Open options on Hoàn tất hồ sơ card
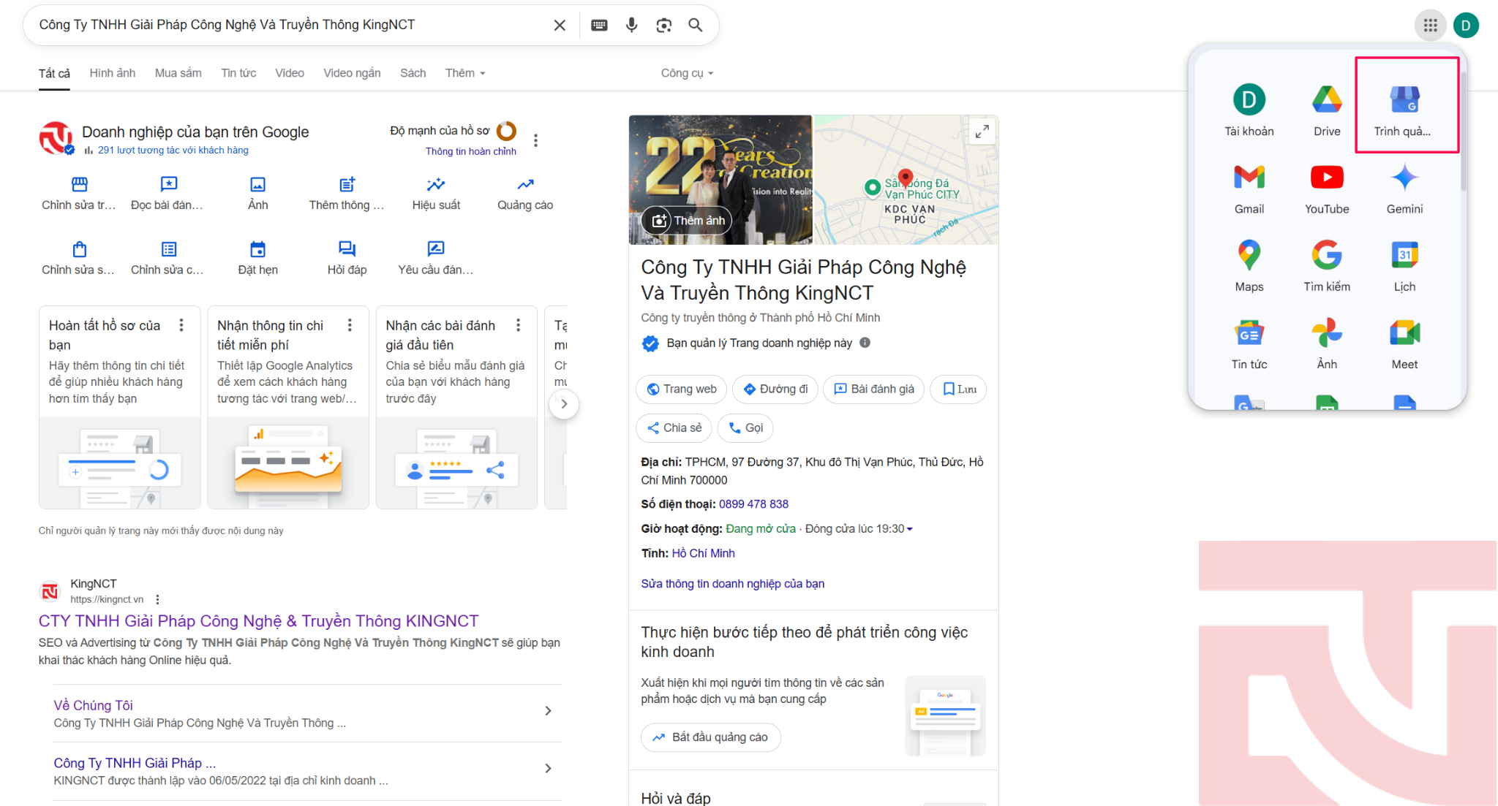 pos(181,325)
